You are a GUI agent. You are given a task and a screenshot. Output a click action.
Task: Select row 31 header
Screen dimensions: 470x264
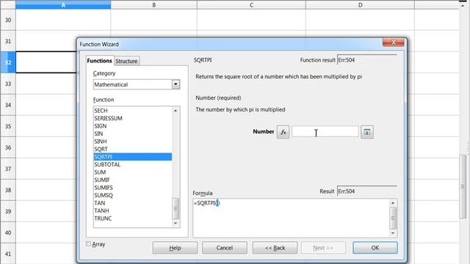tap(8, 41)
